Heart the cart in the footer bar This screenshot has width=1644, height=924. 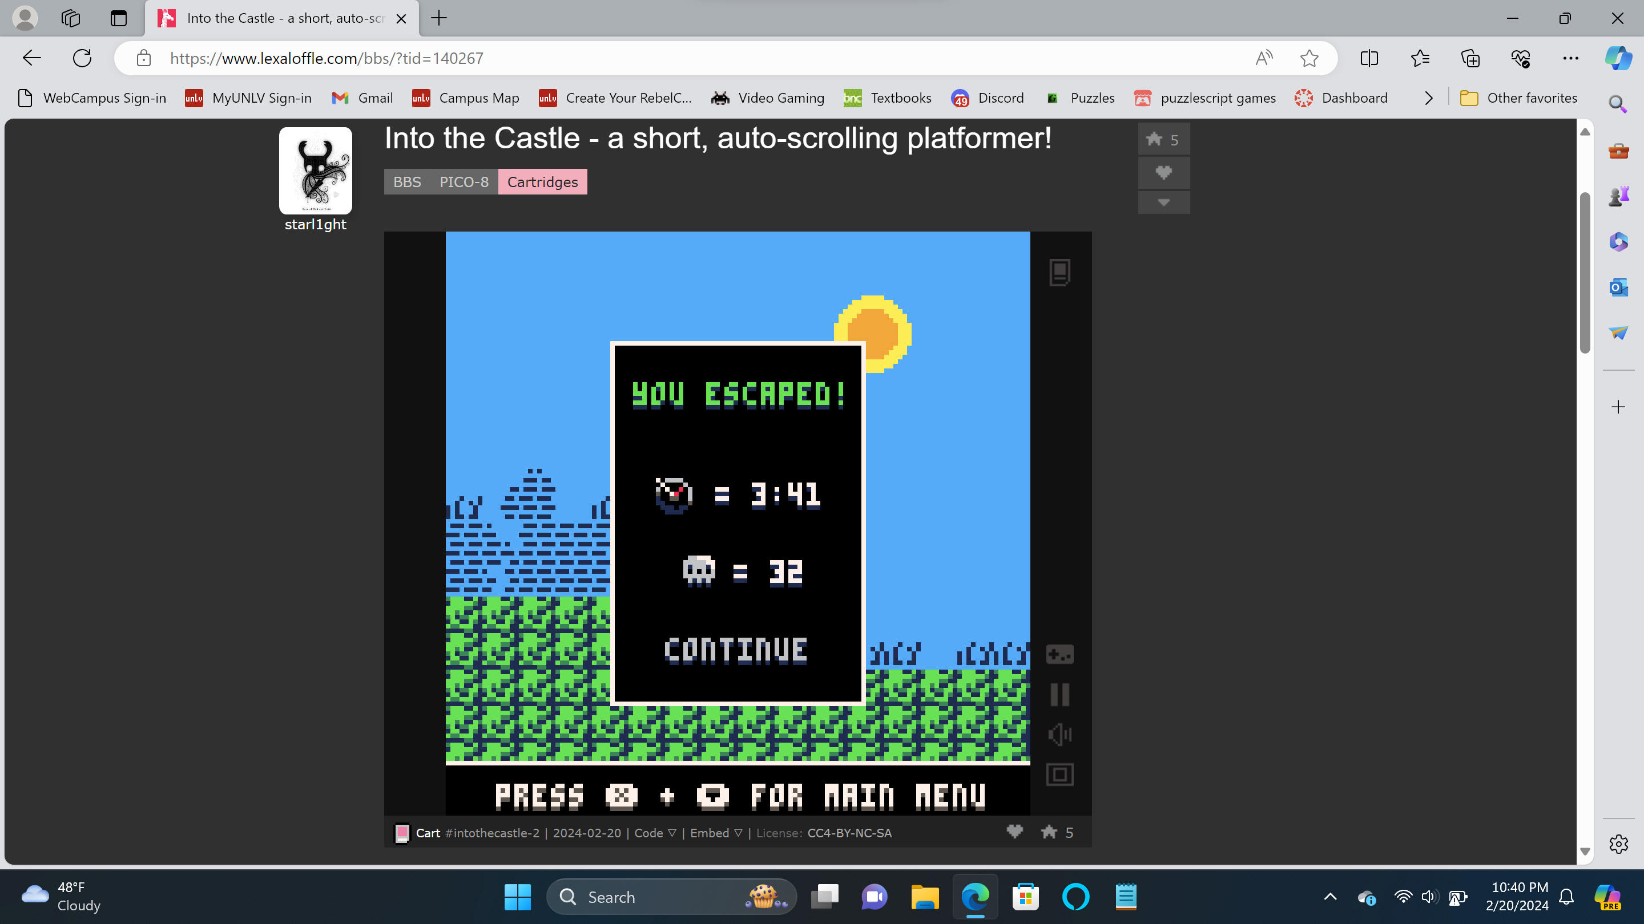[1015, 832]
